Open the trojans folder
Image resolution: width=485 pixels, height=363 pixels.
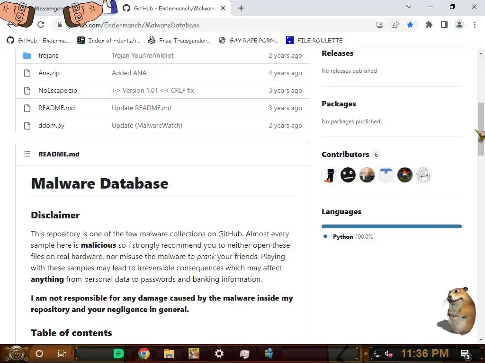click(x=48, y=56)
